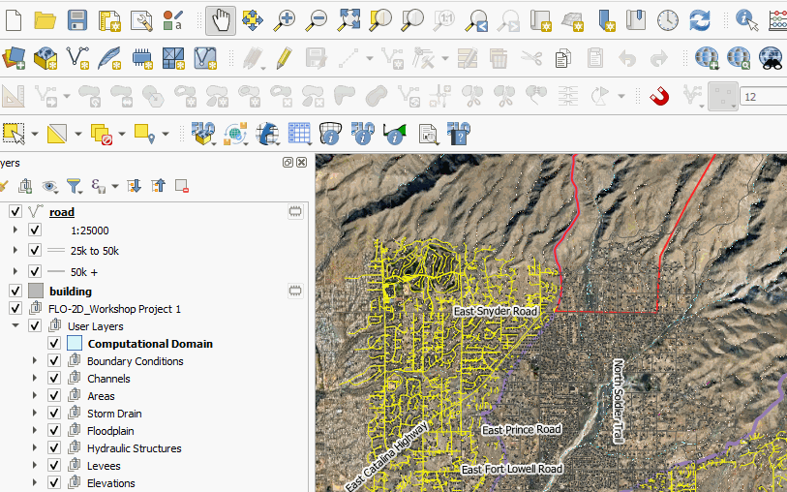The image size is (787, 492).
Task: Click the Refresh map icon
Action: click(699, 19)
